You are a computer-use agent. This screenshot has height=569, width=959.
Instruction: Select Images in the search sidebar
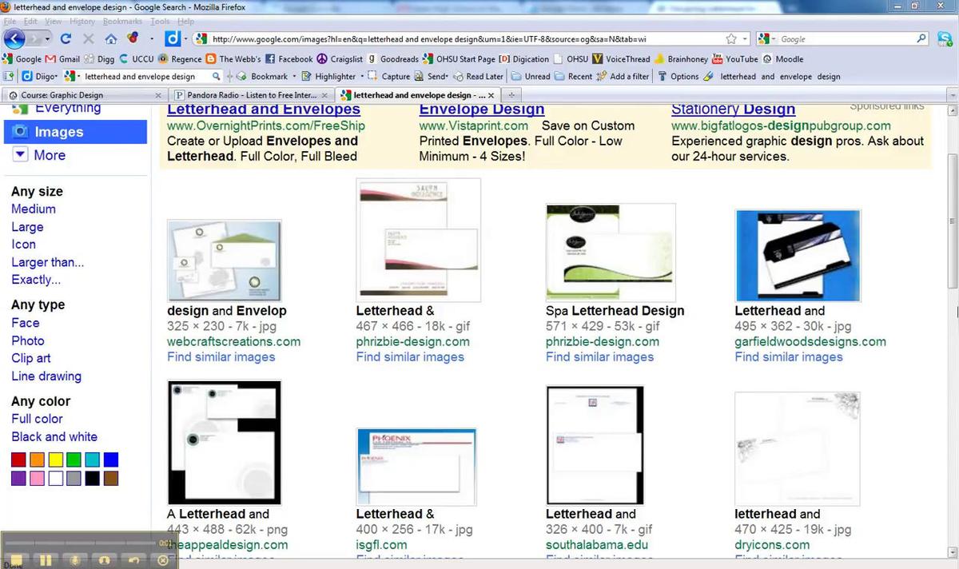[x=75, y=132]
